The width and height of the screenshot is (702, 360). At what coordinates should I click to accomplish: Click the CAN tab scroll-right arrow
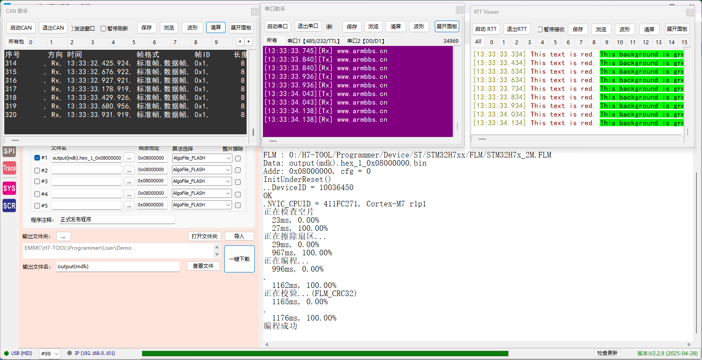pyautogui.click(x=249, y=42)
